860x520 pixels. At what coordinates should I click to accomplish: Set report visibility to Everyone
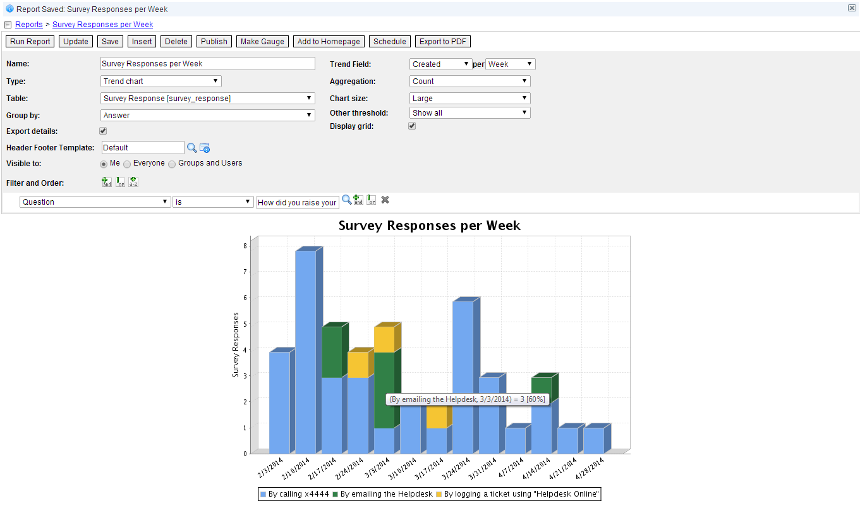point(127,164)
